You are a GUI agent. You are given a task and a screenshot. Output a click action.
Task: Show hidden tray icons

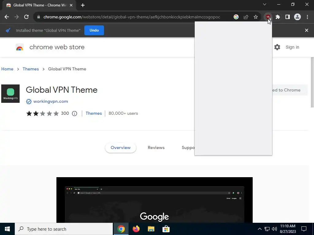(259, 229)
